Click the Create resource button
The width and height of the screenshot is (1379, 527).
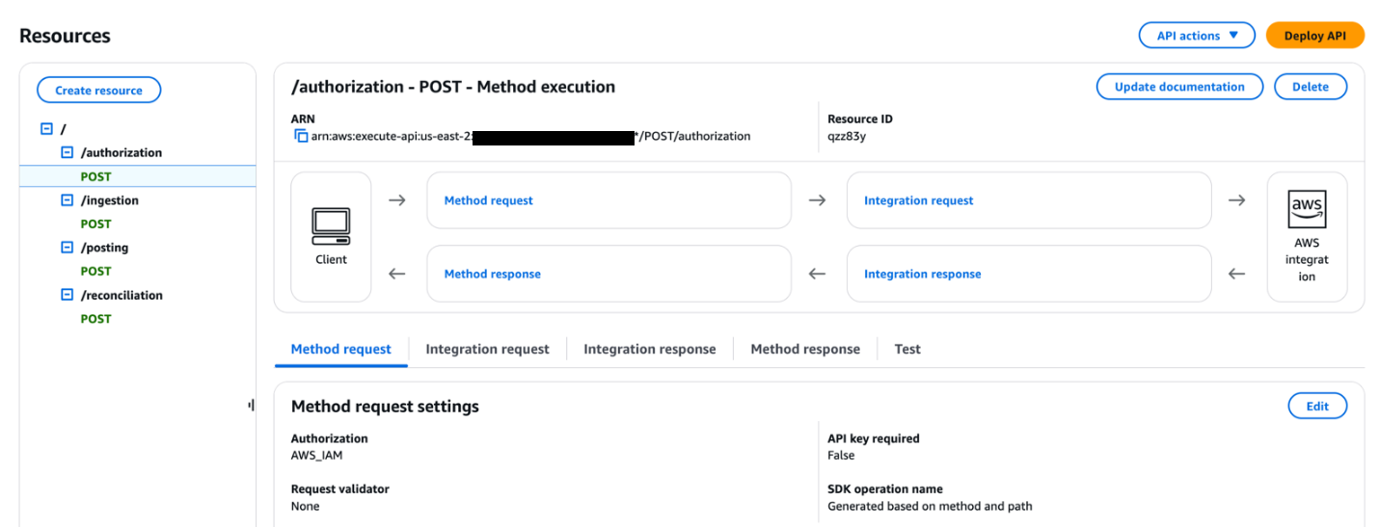[98, 91]
